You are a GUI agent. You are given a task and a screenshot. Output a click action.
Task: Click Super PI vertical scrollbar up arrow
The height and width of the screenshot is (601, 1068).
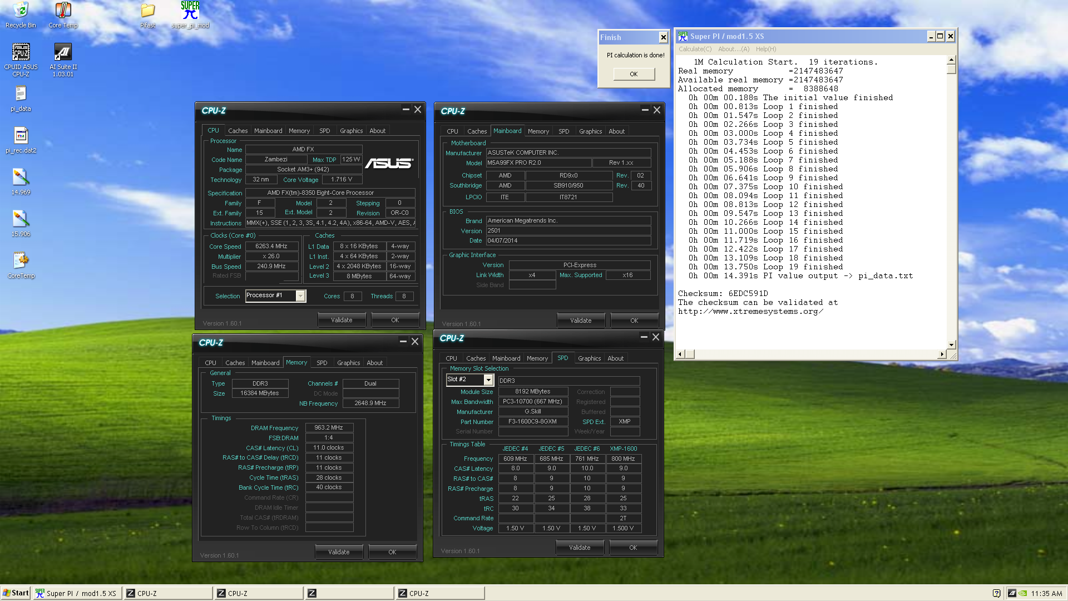(951, 60)
